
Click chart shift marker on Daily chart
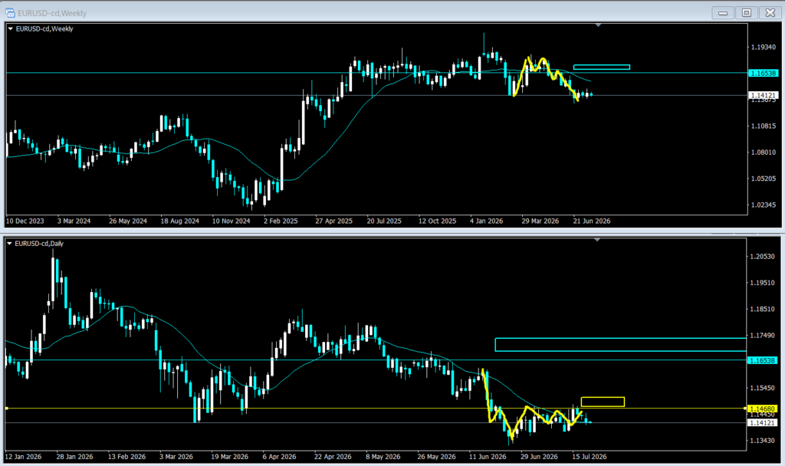[x=596, y=240]
